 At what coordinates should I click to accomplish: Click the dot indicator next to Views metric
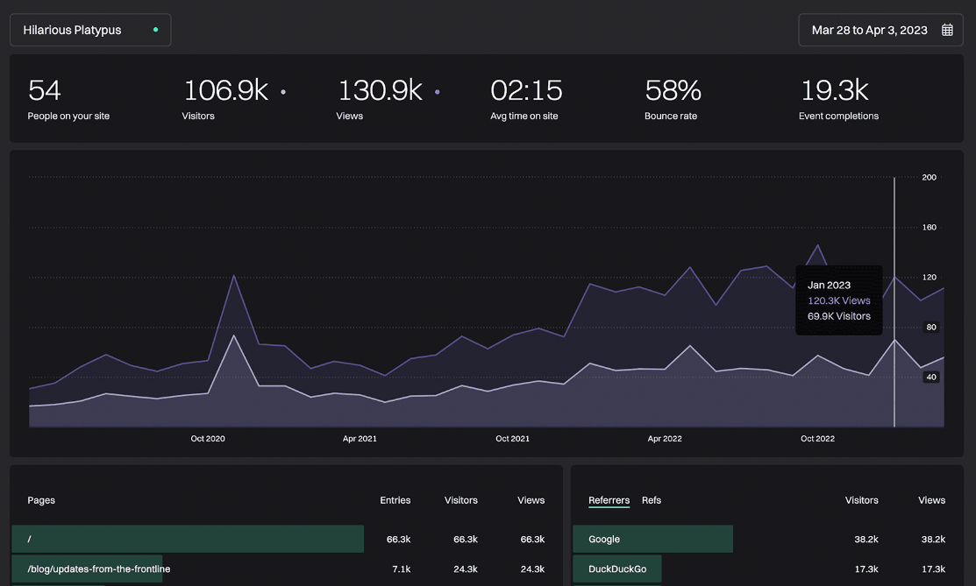(437, 90)
